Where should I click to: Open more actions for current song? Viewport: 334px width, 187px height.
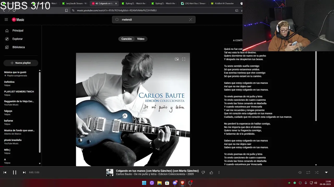(219, 172)
